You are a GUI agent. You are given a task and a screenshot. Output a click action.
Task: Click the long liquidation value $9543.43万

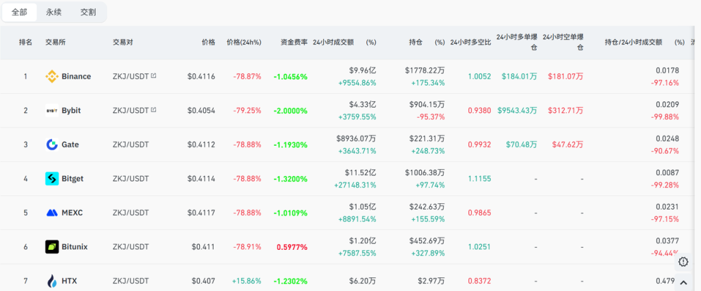point(518,110)
